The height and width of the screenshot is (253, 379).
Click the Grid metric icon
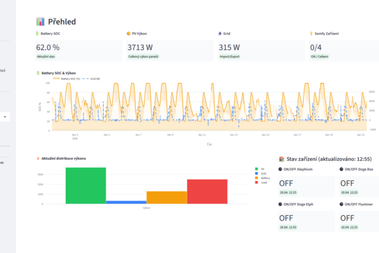[x=220, y=33]
